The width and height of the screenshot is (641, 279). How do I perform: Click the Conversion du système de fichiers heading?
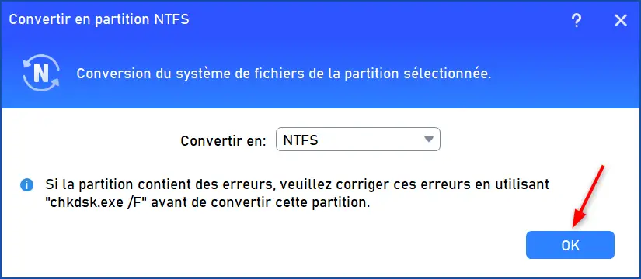tap(284, 74)
